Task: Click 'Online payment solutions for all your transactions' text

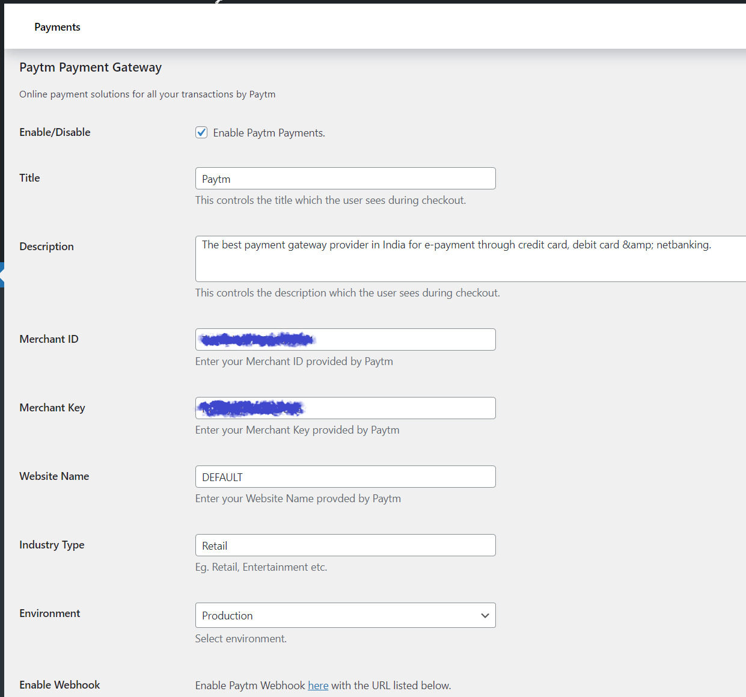Action: click(147, 94)
